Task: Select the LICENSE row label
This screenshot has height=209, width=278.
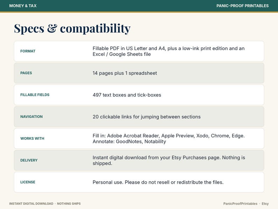Action: (x=28, y=182)
